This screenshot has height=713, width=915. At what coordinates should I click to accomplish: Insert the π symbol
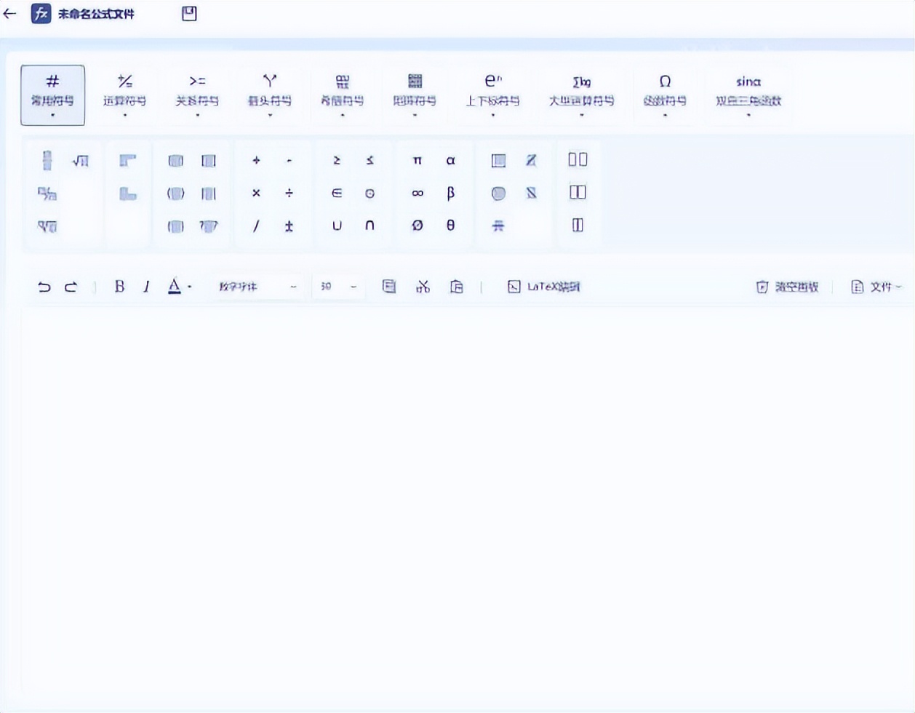417,161
